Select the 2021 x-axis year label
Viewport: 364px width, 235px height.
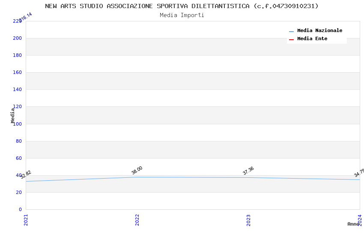coord(26,220)
